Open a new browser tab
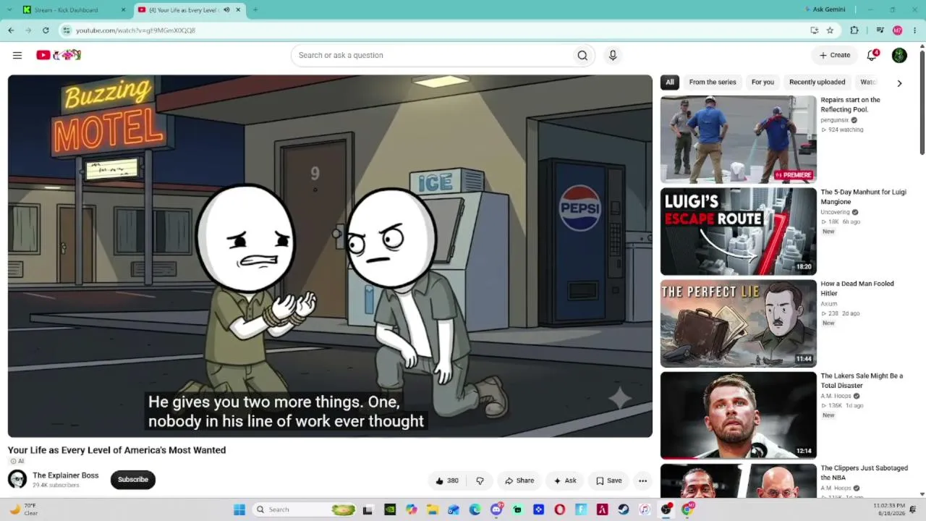This screenshot has height=521, width=926. 255,10
